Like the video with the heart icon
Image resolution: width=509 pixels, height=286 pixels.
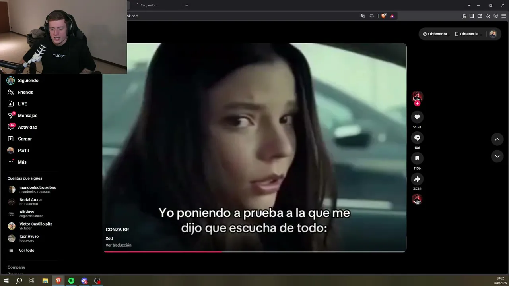(417, 117)
